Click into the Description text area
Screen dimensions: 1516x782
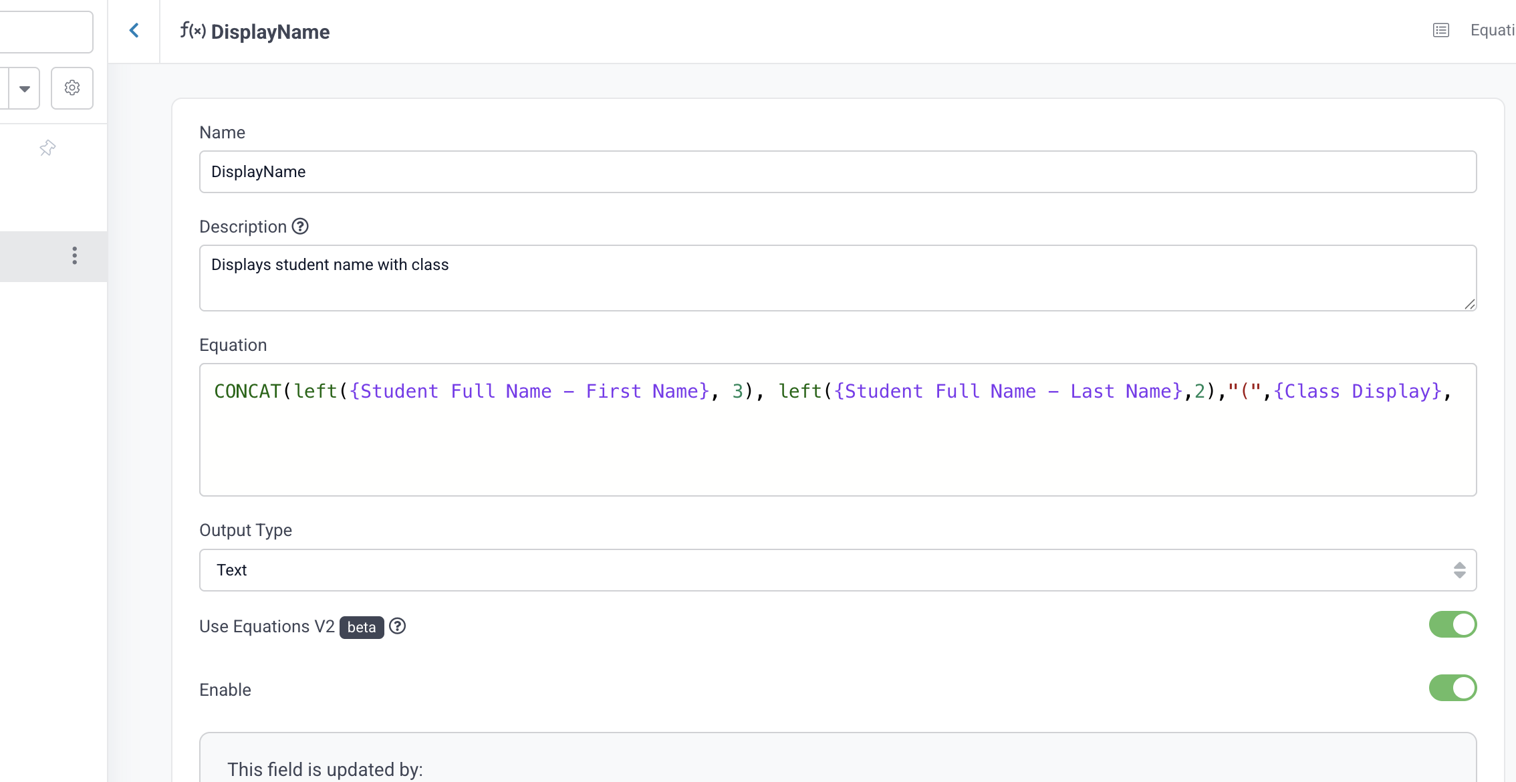click(837, 278)
